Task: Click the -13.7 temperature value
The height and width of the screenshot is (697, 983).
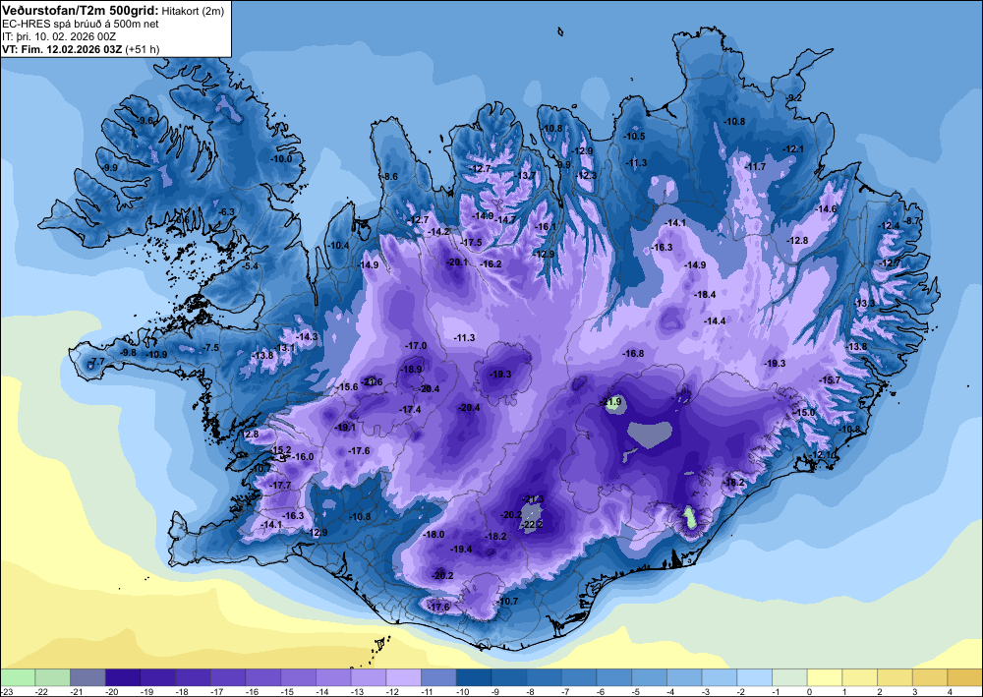Action: tap(525, 176)
